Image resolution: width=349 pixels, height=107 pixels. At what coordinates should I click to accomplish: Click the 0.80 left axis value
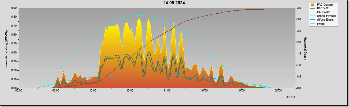point(14,17)
